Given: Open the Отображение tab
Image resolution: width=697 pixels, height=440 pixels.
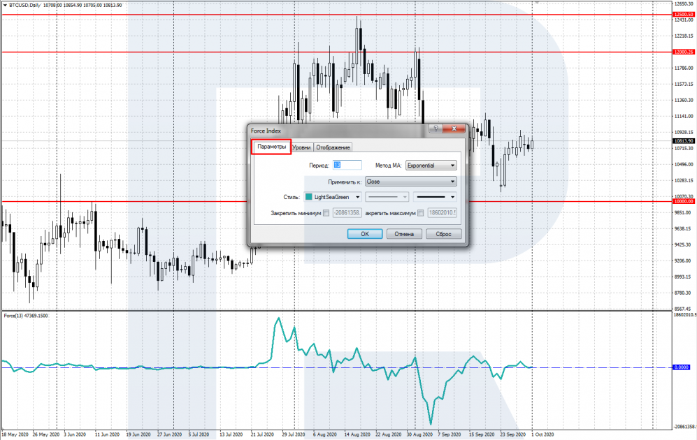Looking at the screenshot, I should (333, 147).
